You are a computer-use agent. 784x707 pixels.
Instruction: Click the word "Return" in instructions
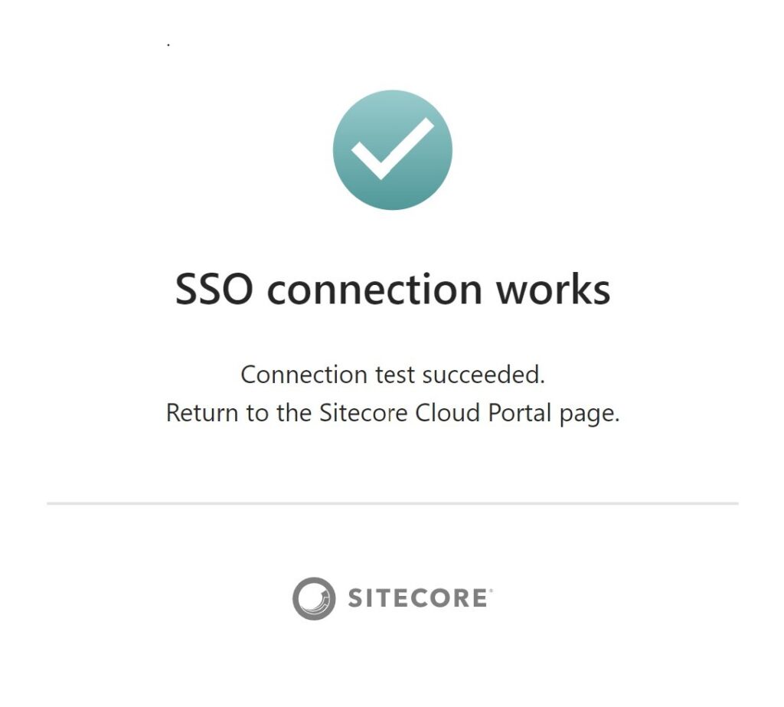tap(202, 414)
